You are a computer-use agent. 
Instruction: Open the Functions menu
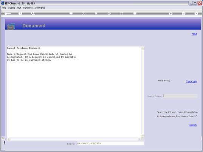[28, 8]
